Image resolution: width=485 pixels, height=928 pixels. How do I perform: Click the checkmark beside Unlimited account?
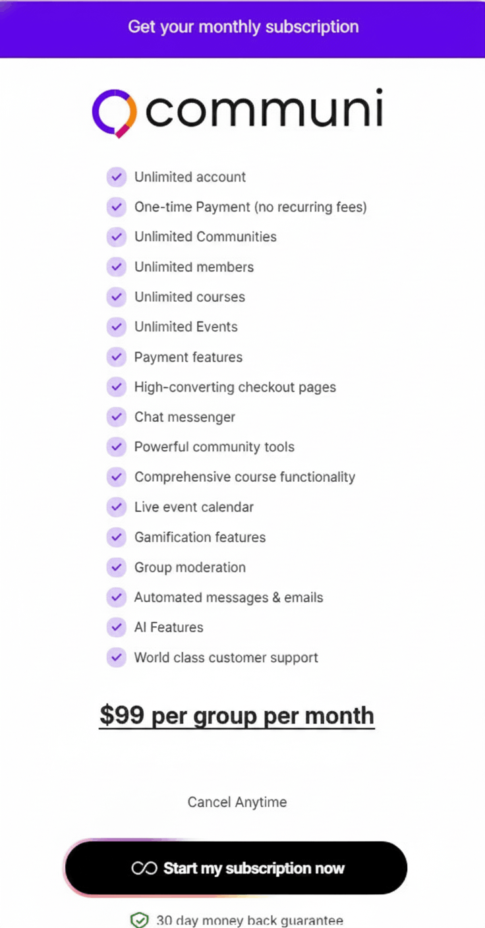pyautogui.click(x=117, y=177)
